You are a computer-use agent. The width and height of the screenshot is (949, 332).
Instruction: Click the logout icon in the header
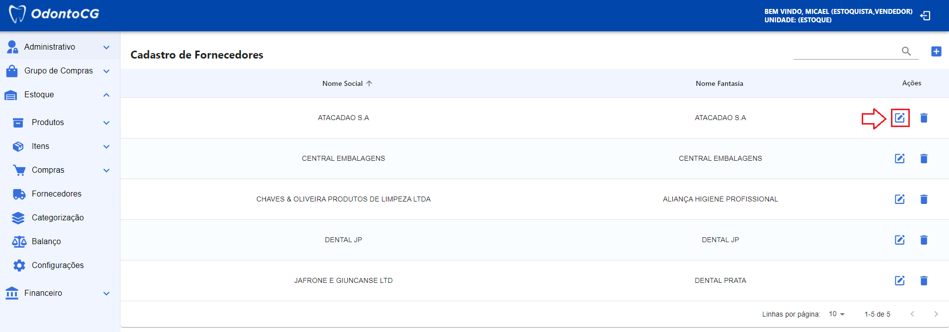(x=925, y=16)
